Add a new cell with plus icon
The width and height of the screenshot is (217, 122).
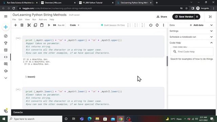coord(16,25)
